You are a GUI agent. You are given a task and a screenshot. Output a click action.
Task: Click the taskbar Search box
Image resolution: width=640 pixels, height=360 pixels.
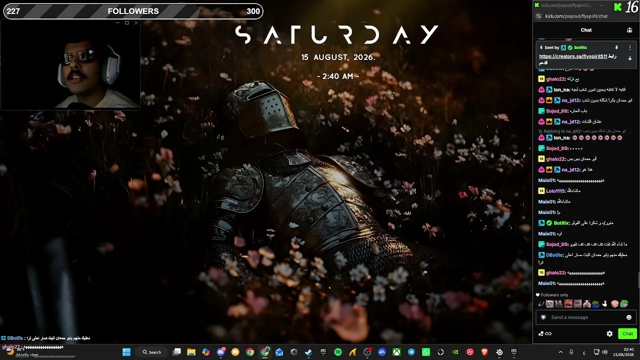(151, 352)
